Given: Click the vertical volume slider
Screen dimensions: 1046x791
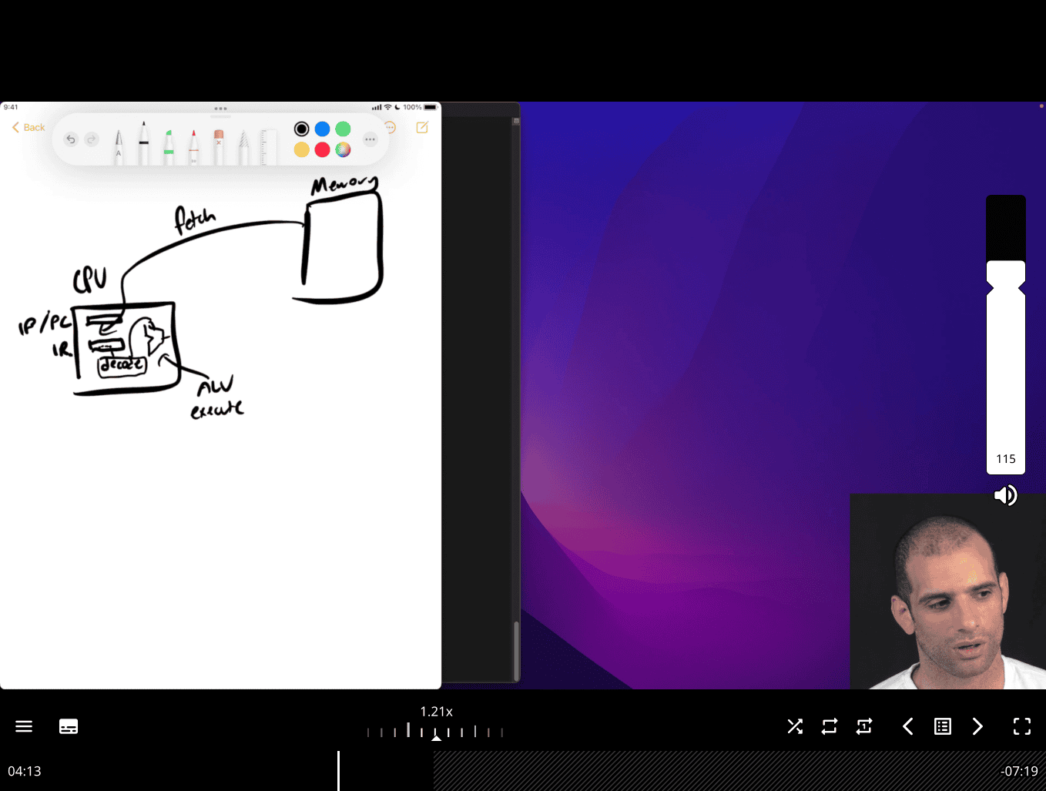Looking at the screenshot, I should pyautogui.click(x=1006, y=347).
